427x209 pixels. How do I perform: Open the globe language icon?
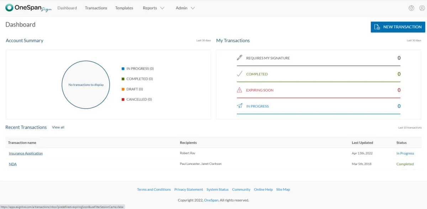[x=411, y=8]
